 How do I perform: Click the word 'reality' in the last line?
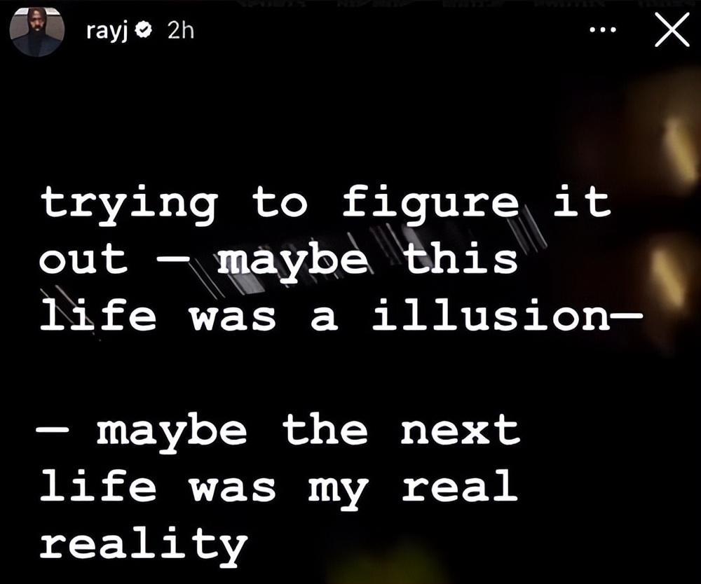(x=144, y=545)
